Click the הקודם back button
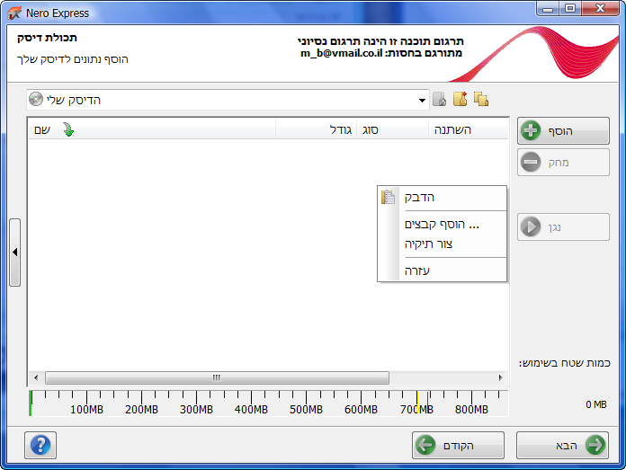 tap(458, 445)
